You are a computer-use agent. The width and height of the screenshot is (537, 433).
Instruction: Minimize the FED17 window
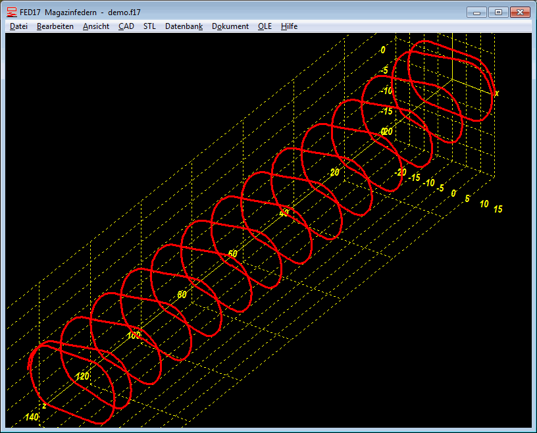476,13
